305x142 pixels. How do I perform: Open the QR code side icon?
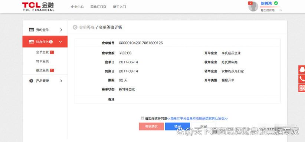302,88
